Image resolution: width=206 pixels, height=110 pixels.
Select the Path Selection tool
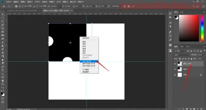(3, 73)
